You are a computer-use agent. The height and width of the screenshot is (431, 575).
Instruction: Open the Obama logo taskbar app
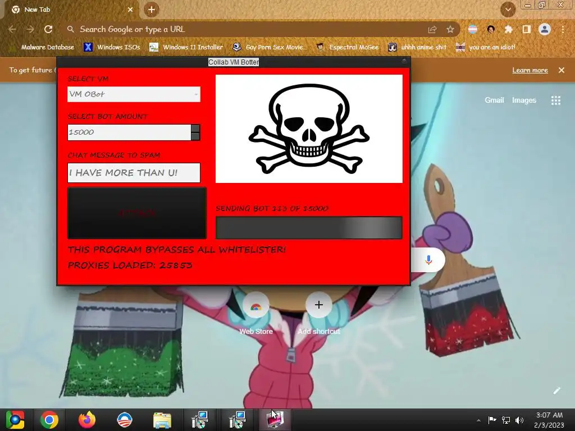pyautogui.click(x=124, y=420)
